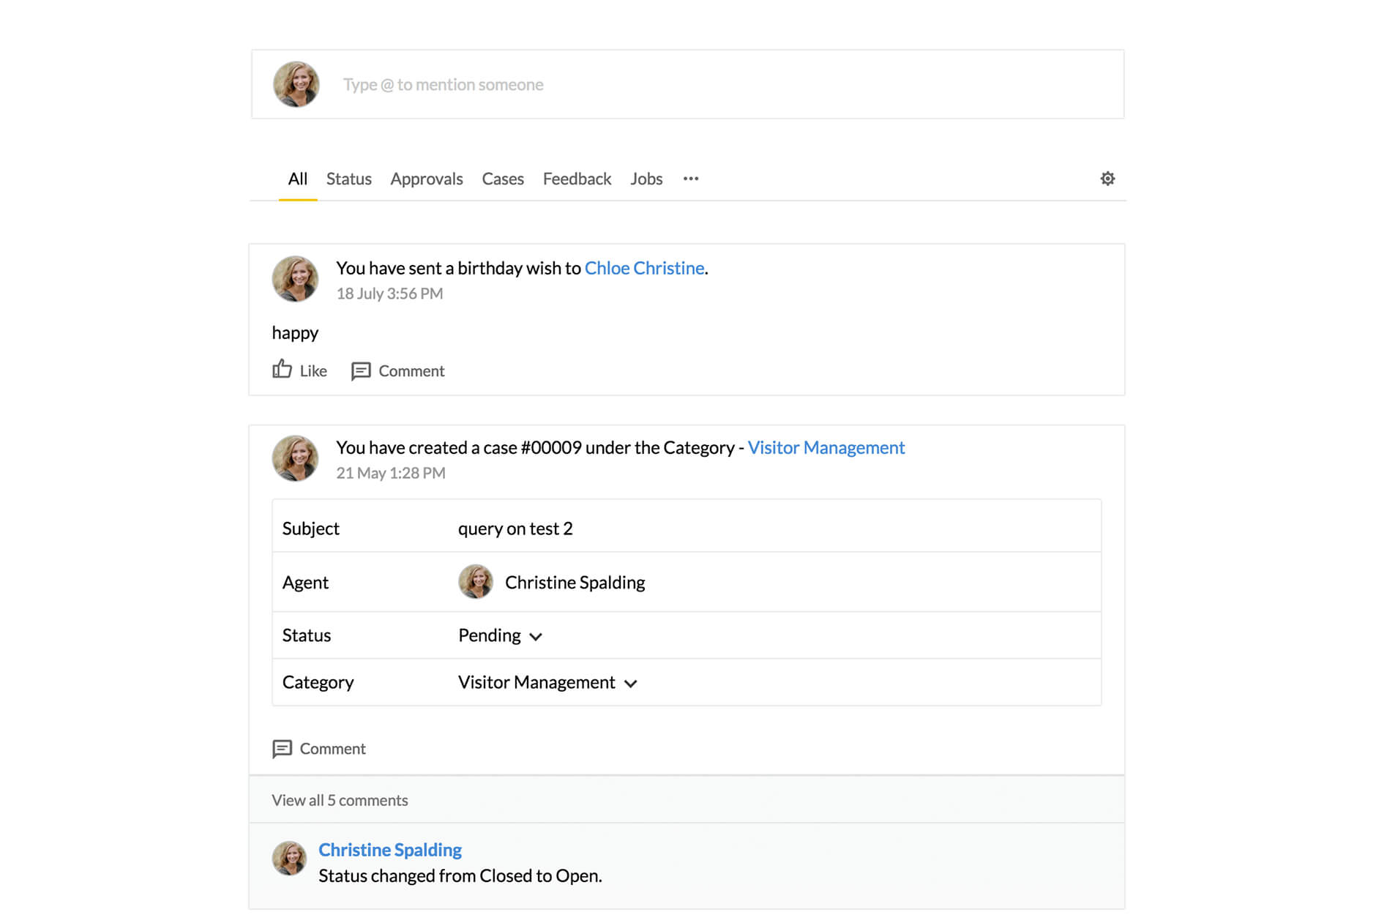Screen dimensions: 1376x915
Task: Click the avatar beside the status change comment
Action: (290, 858)
